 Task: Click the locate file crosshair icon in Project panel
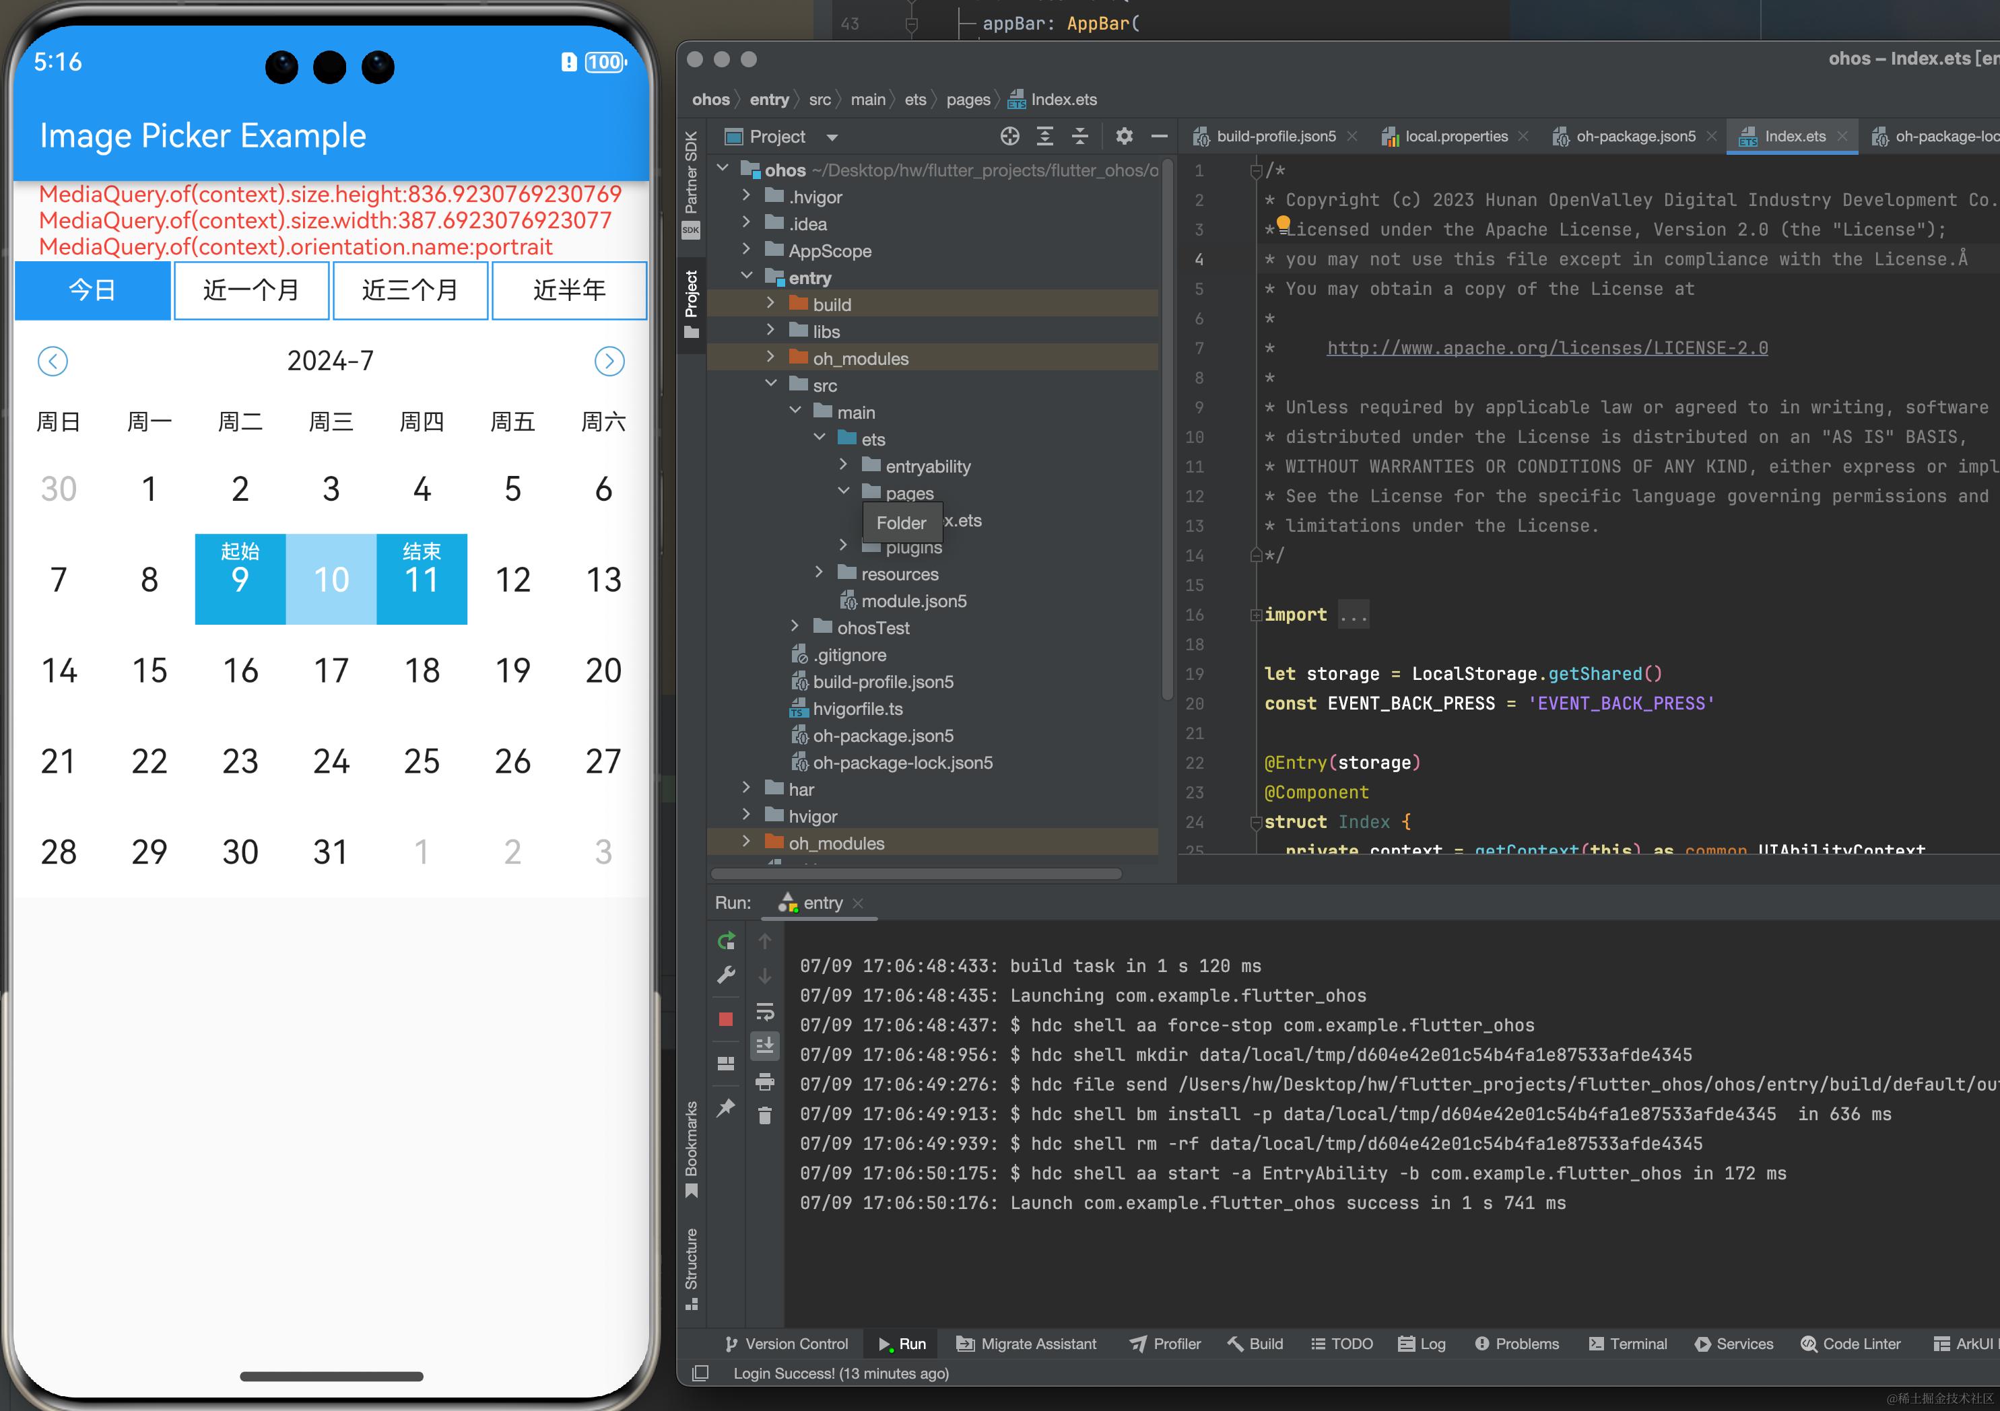coord(1009,136)
